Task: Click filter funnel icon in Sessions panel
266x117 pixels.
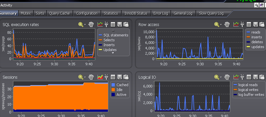Action: tap(107, 77)
